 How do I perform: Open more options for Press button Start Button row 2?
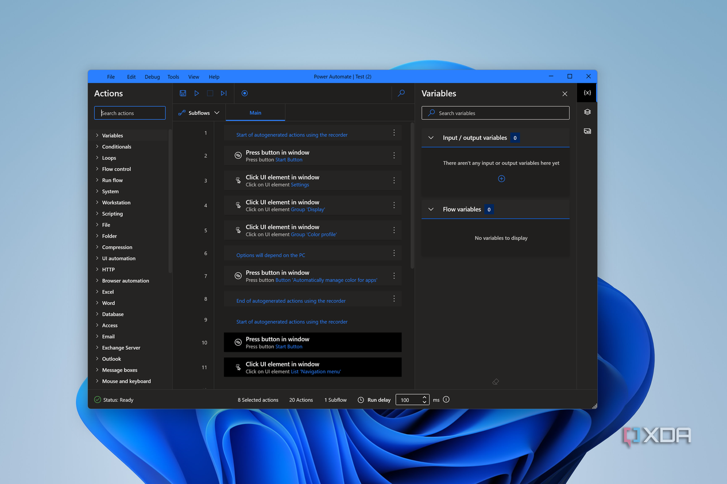click(x=394, y=155)
